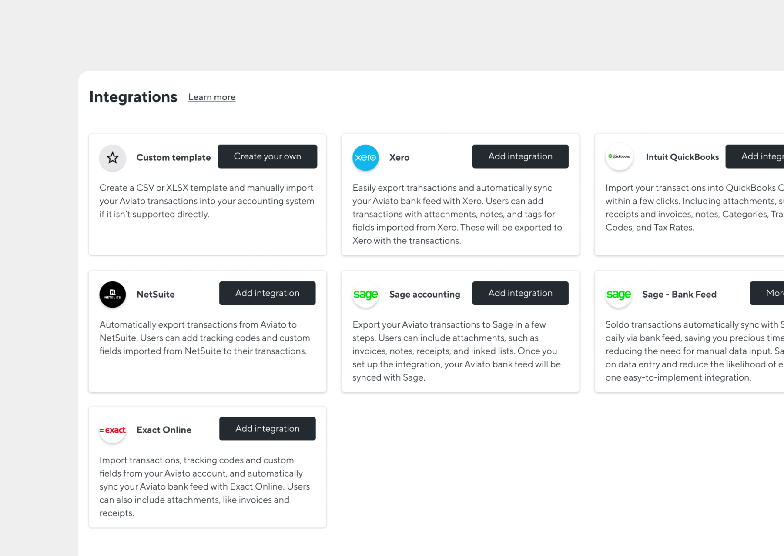The image size is (784, 556).
Task: Click the Sage - Bank Feed logo
Action: pyautogui.click(x=619, y=294)
